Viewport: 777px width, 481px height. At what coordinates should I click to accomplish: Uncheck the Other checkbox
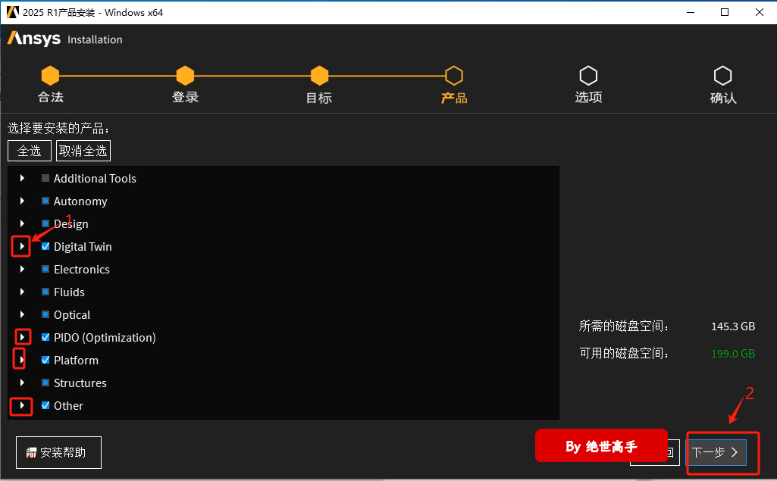click(45, 405)
